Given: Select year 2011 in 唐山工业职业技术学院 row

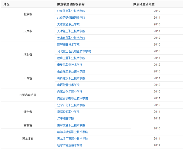Looking at the screenshot, I should pyautogui.click(x=157, y=58).
